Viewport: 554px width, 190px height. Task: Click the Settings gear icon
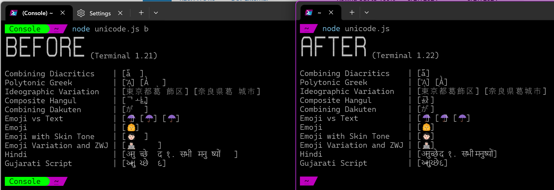pyautogui.click(x=81, y=13)
